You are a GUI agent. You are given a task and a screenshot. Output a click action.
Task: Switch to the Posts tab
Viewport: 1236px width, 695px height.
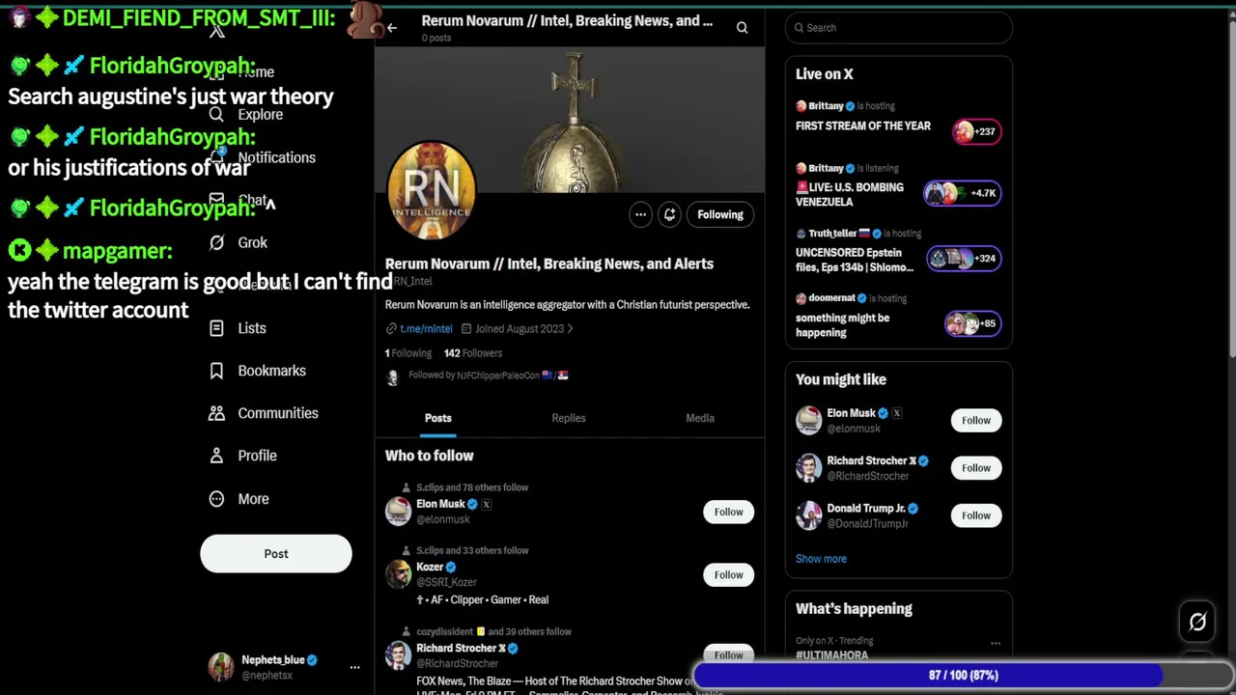437,418
